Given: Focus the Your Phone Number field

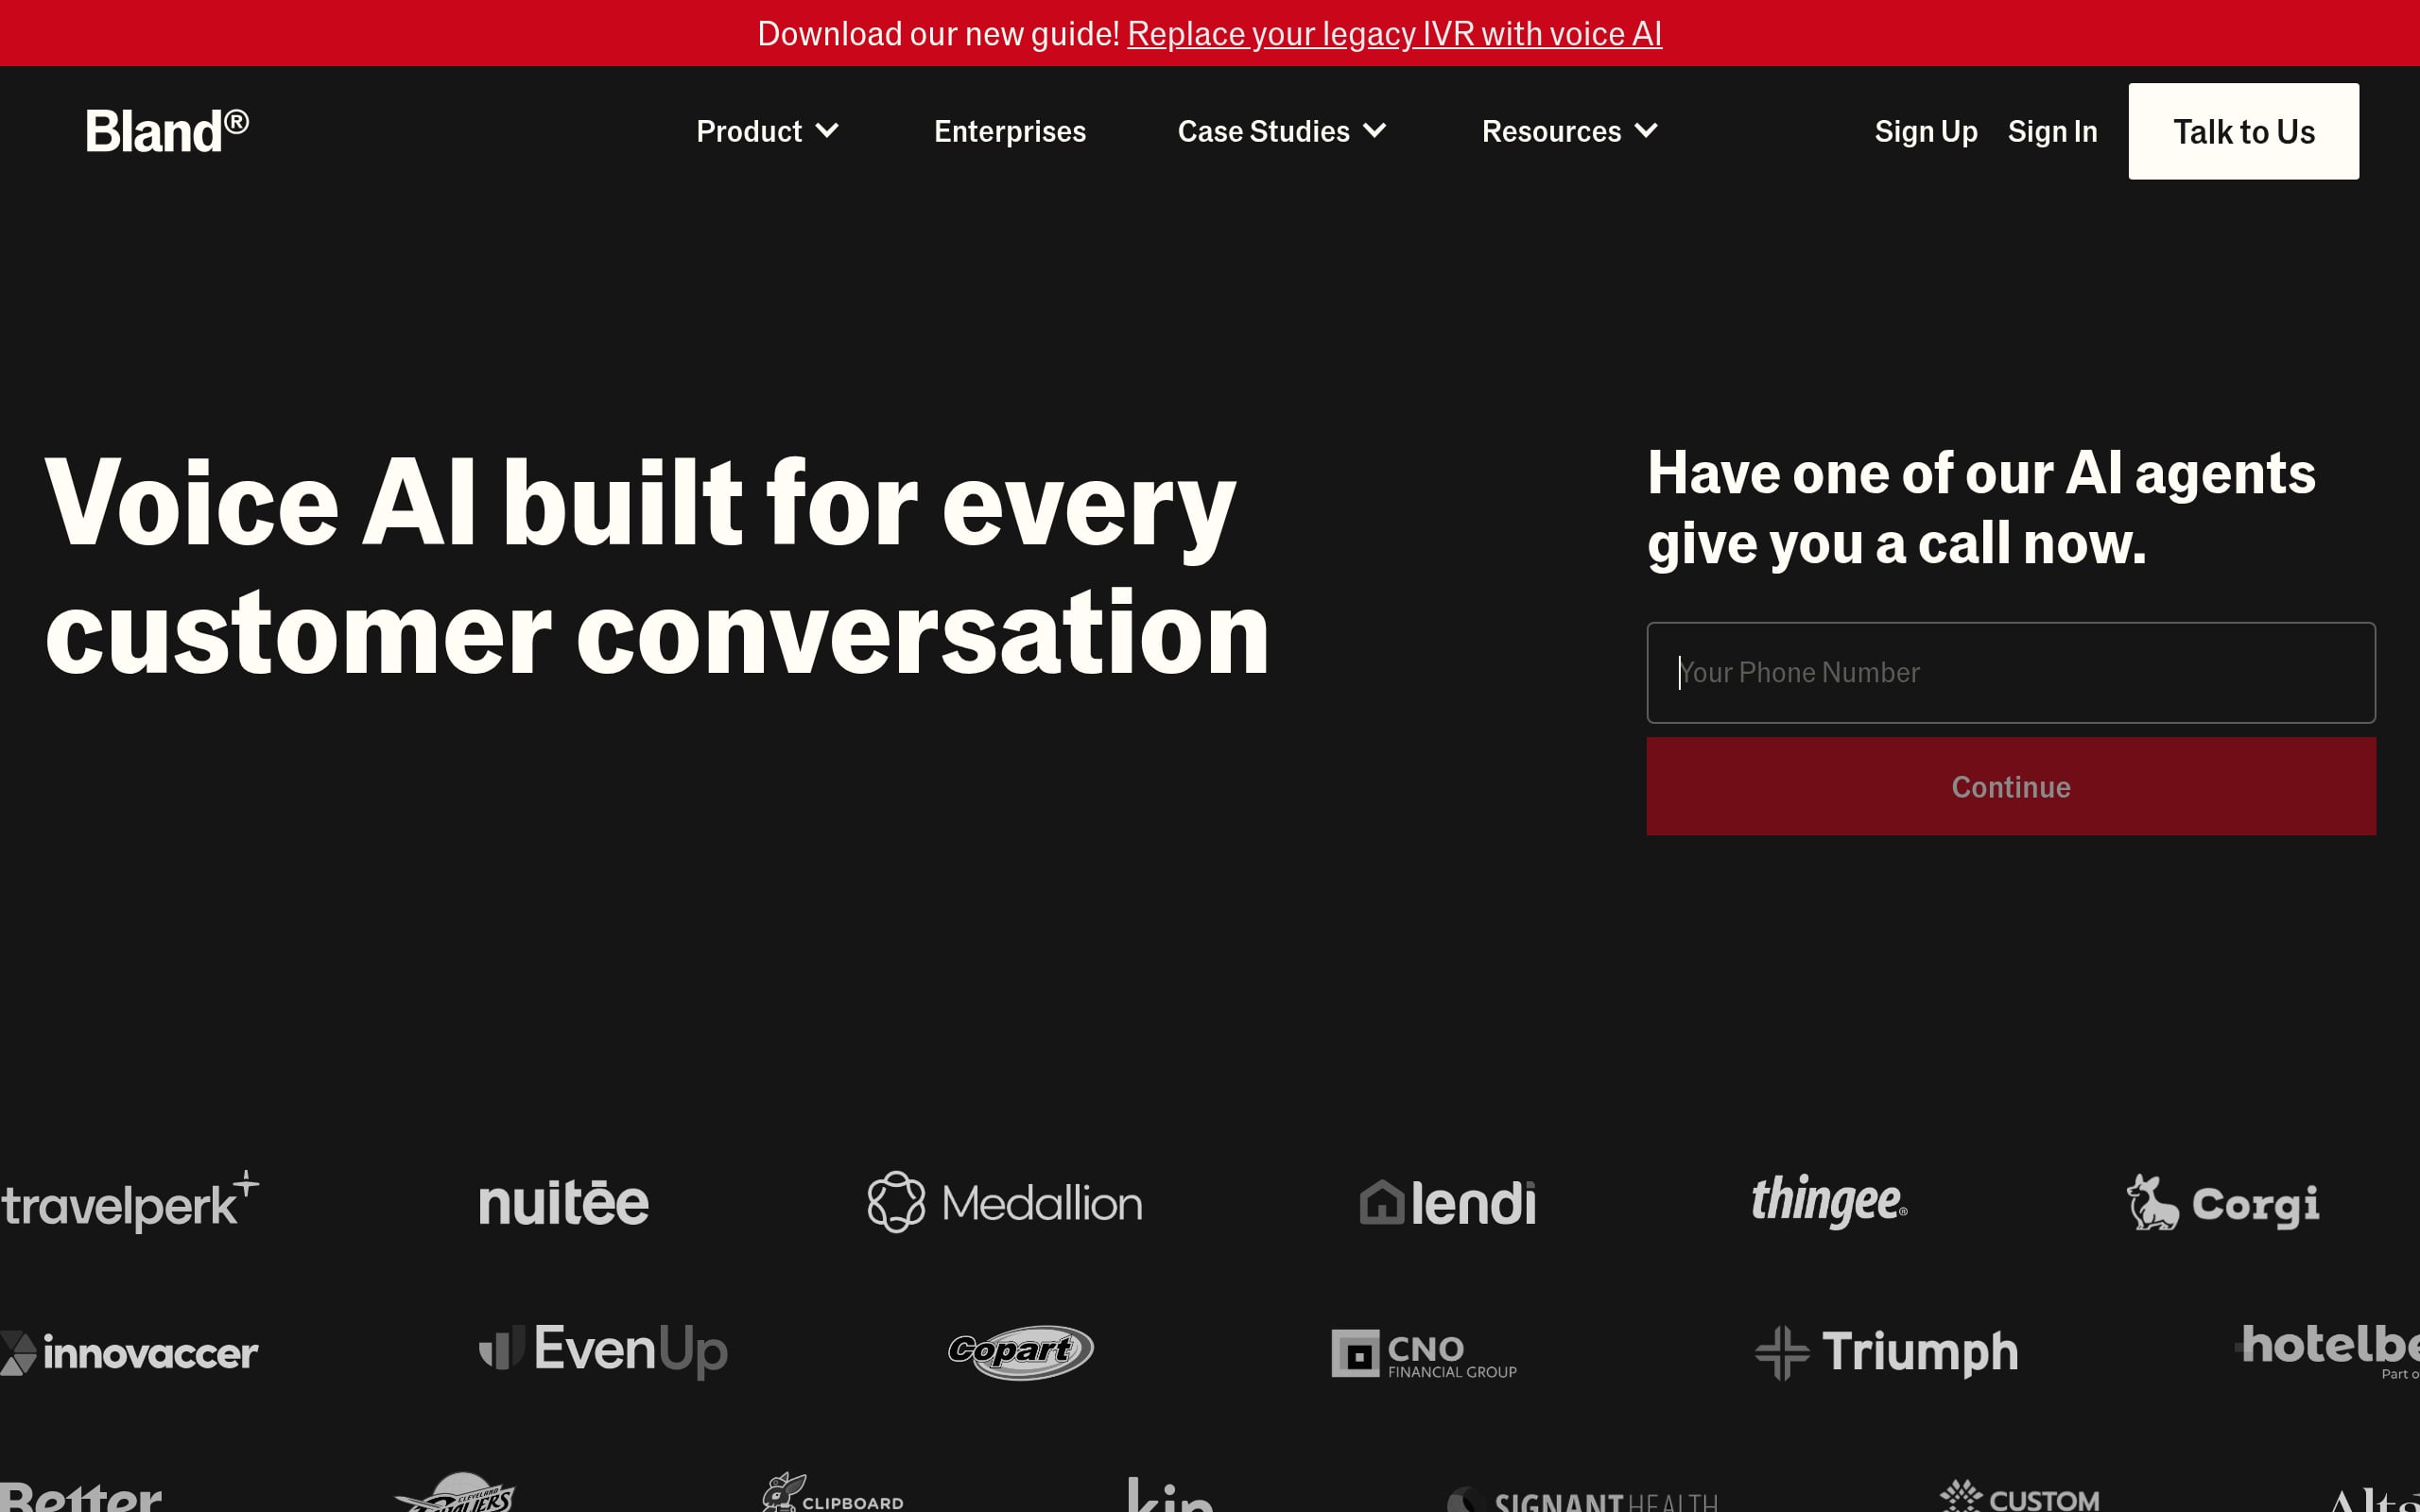Looking at the screenshot, I should coord(2010,672).
